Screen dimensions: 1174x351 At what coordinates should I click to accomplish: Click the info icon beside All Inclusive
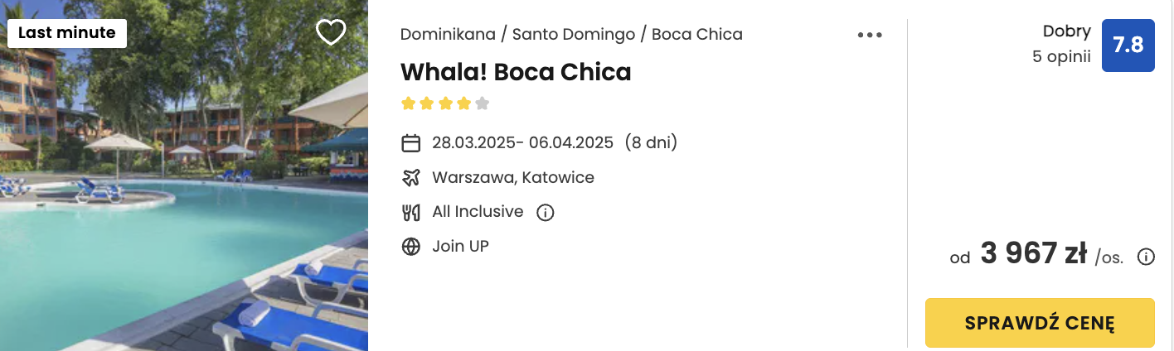tap(545, 213)
